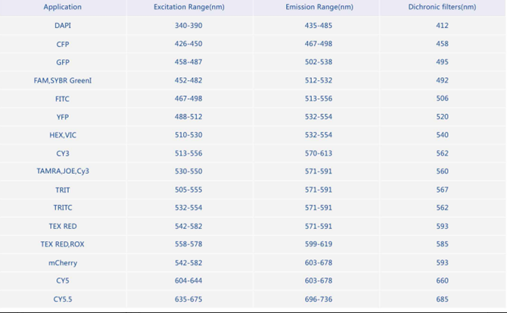This screenshot has width=507, height=313.
Task: Select DAPI dichroic filter value 412
Action: coord(442,26)
